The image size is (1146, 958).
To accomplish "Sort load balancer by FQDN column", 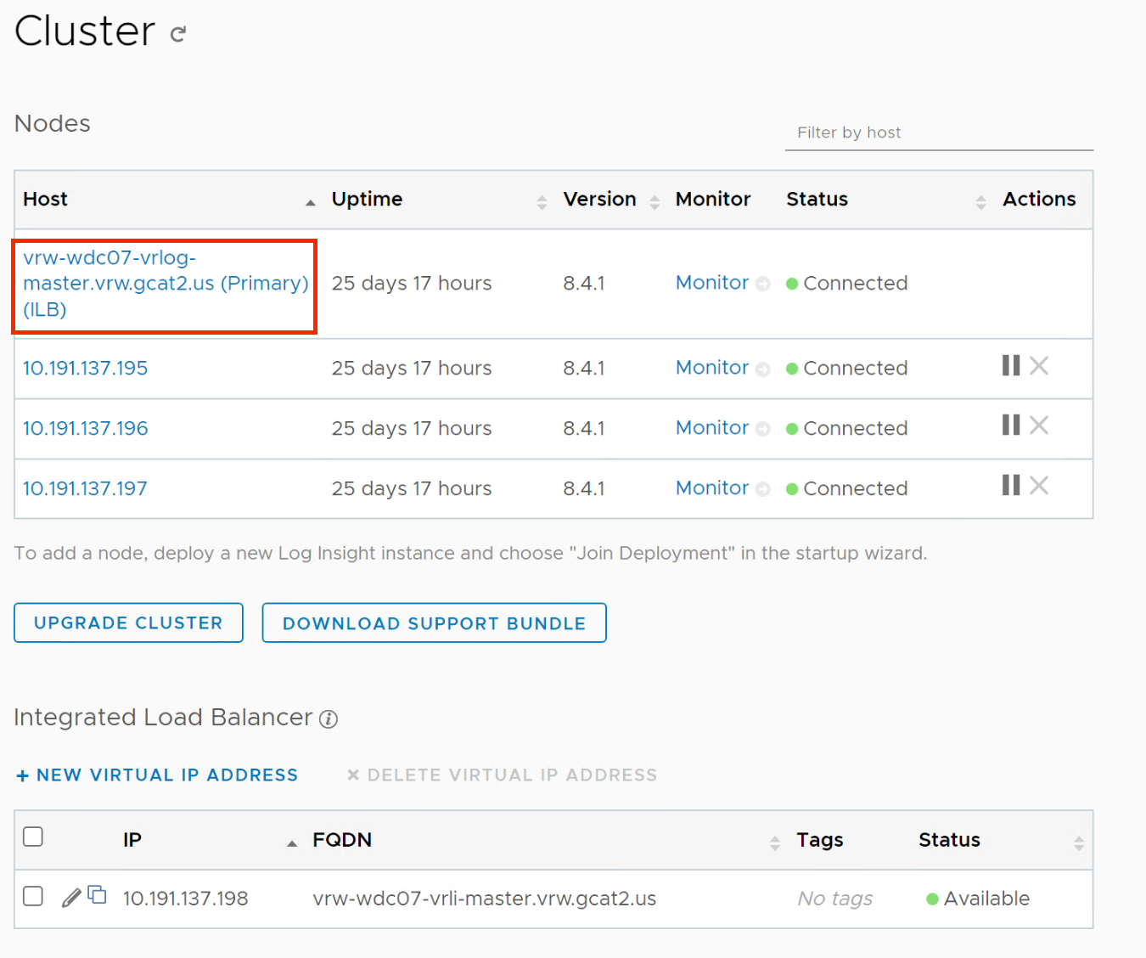I will pyautogui.click(x=774, y=842).
